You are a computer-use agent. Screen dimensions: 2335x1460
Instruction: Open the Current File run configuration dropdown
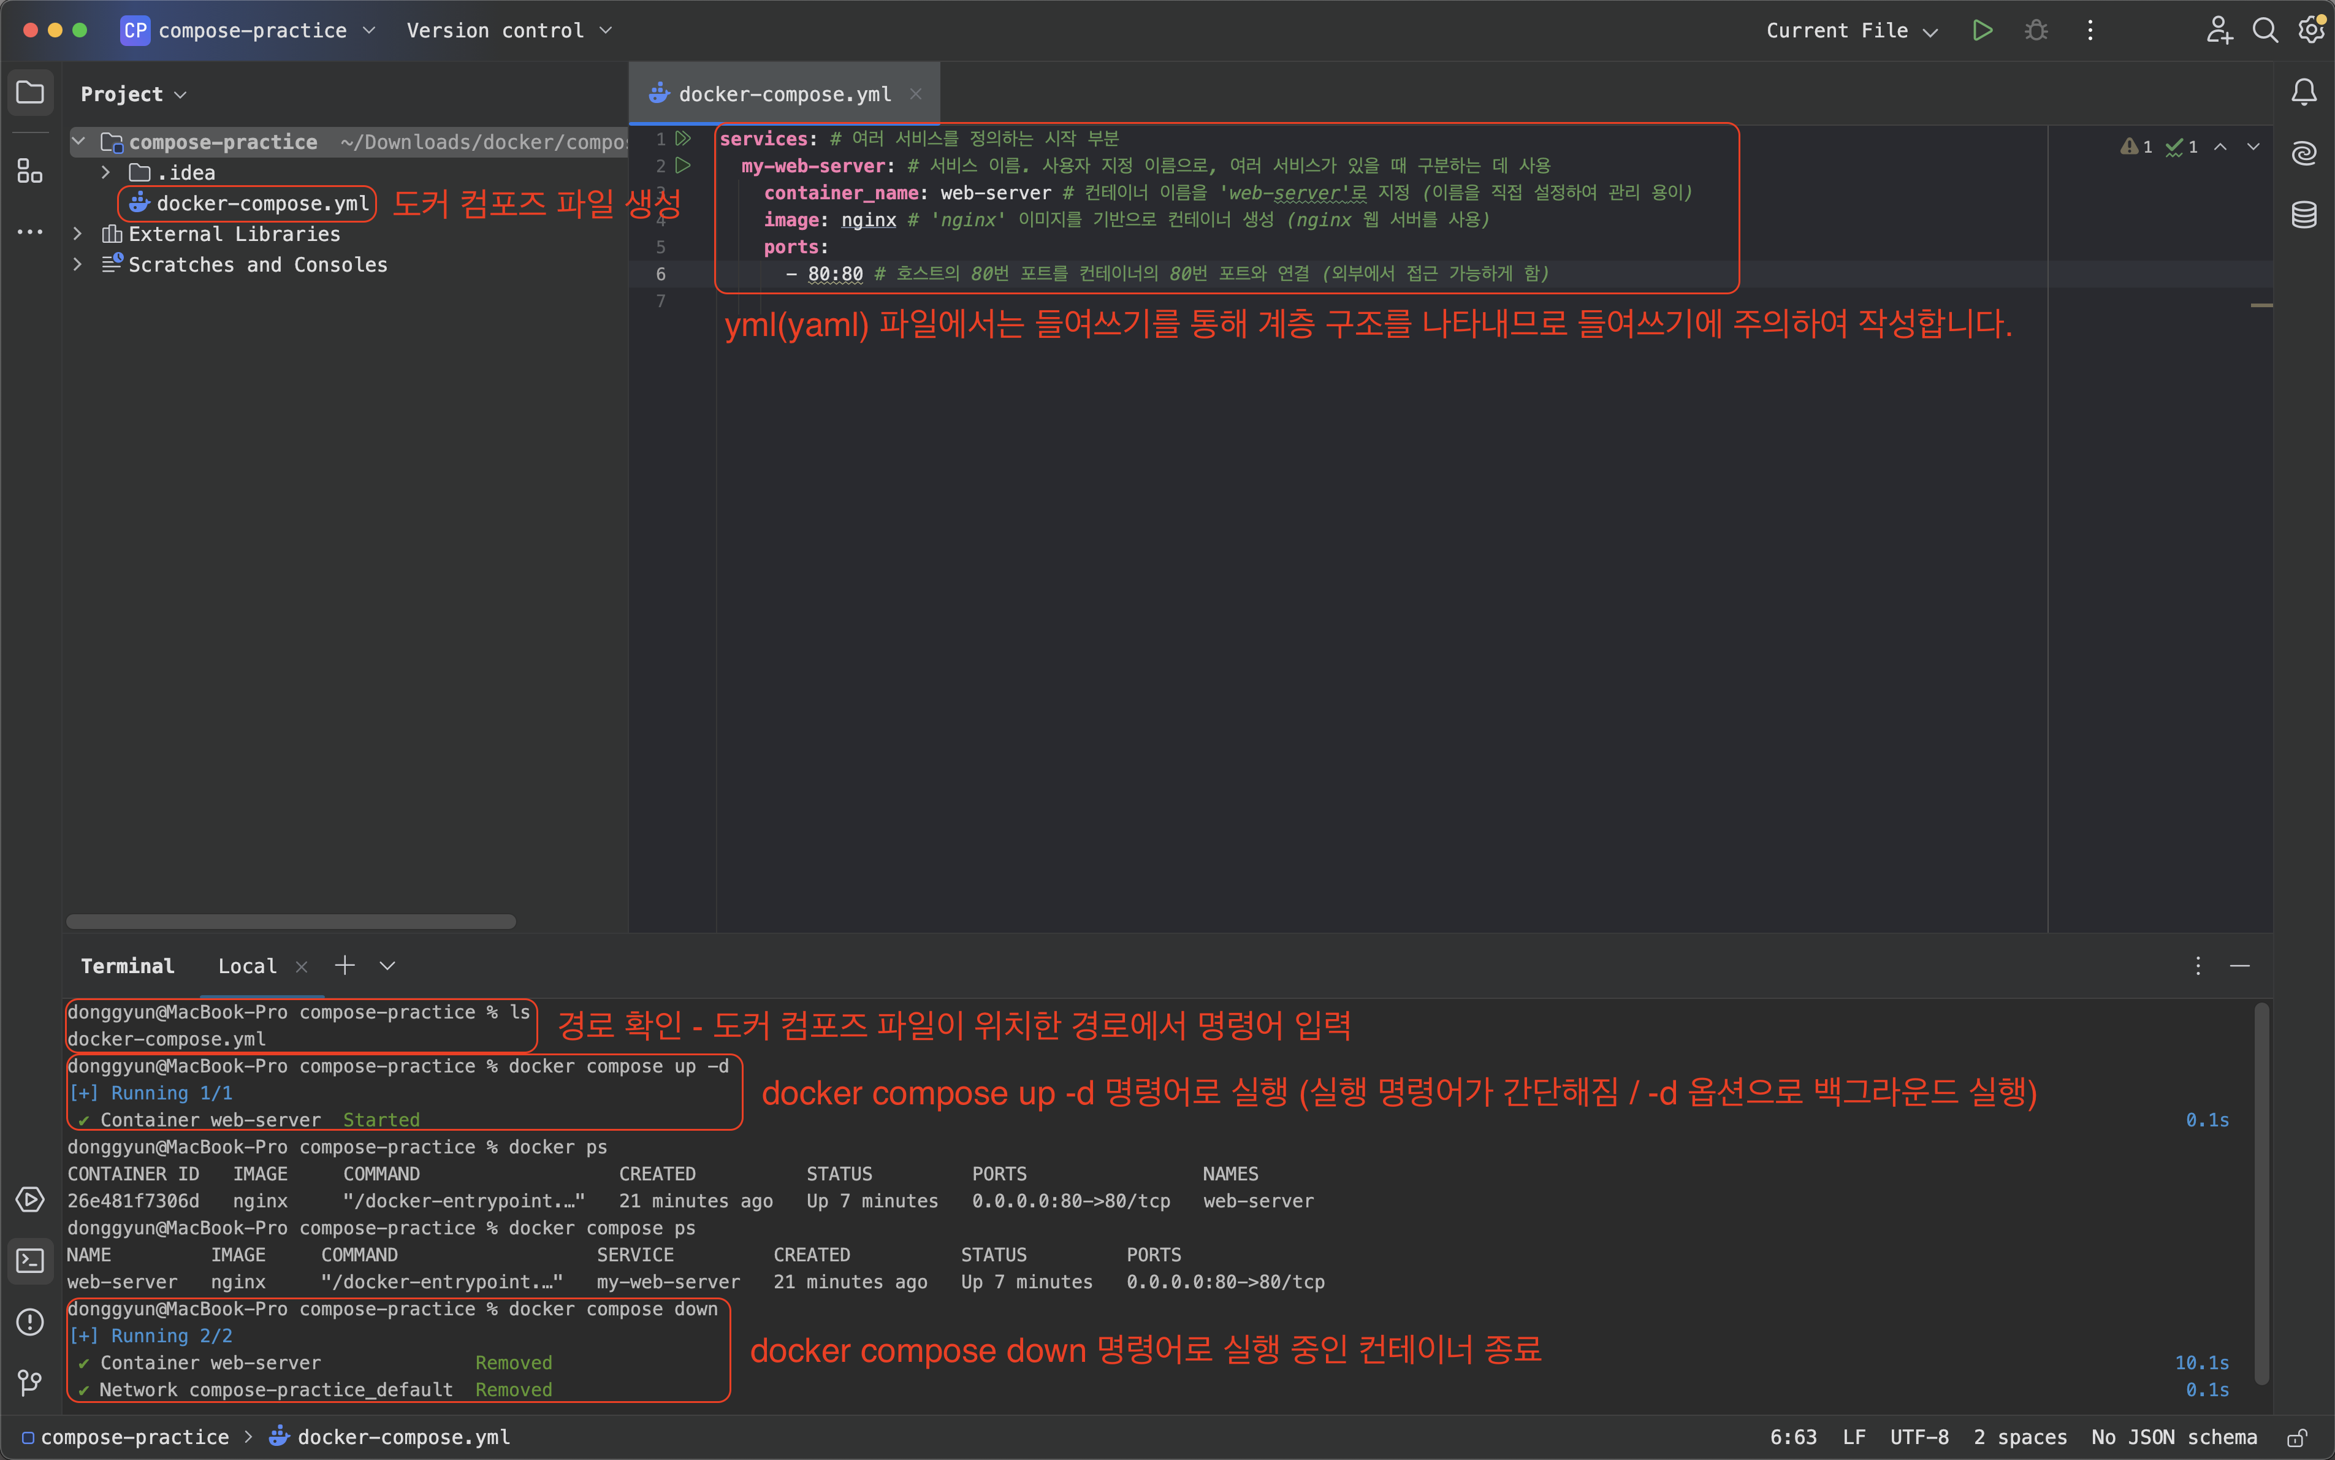click(x=1851, y=31)
